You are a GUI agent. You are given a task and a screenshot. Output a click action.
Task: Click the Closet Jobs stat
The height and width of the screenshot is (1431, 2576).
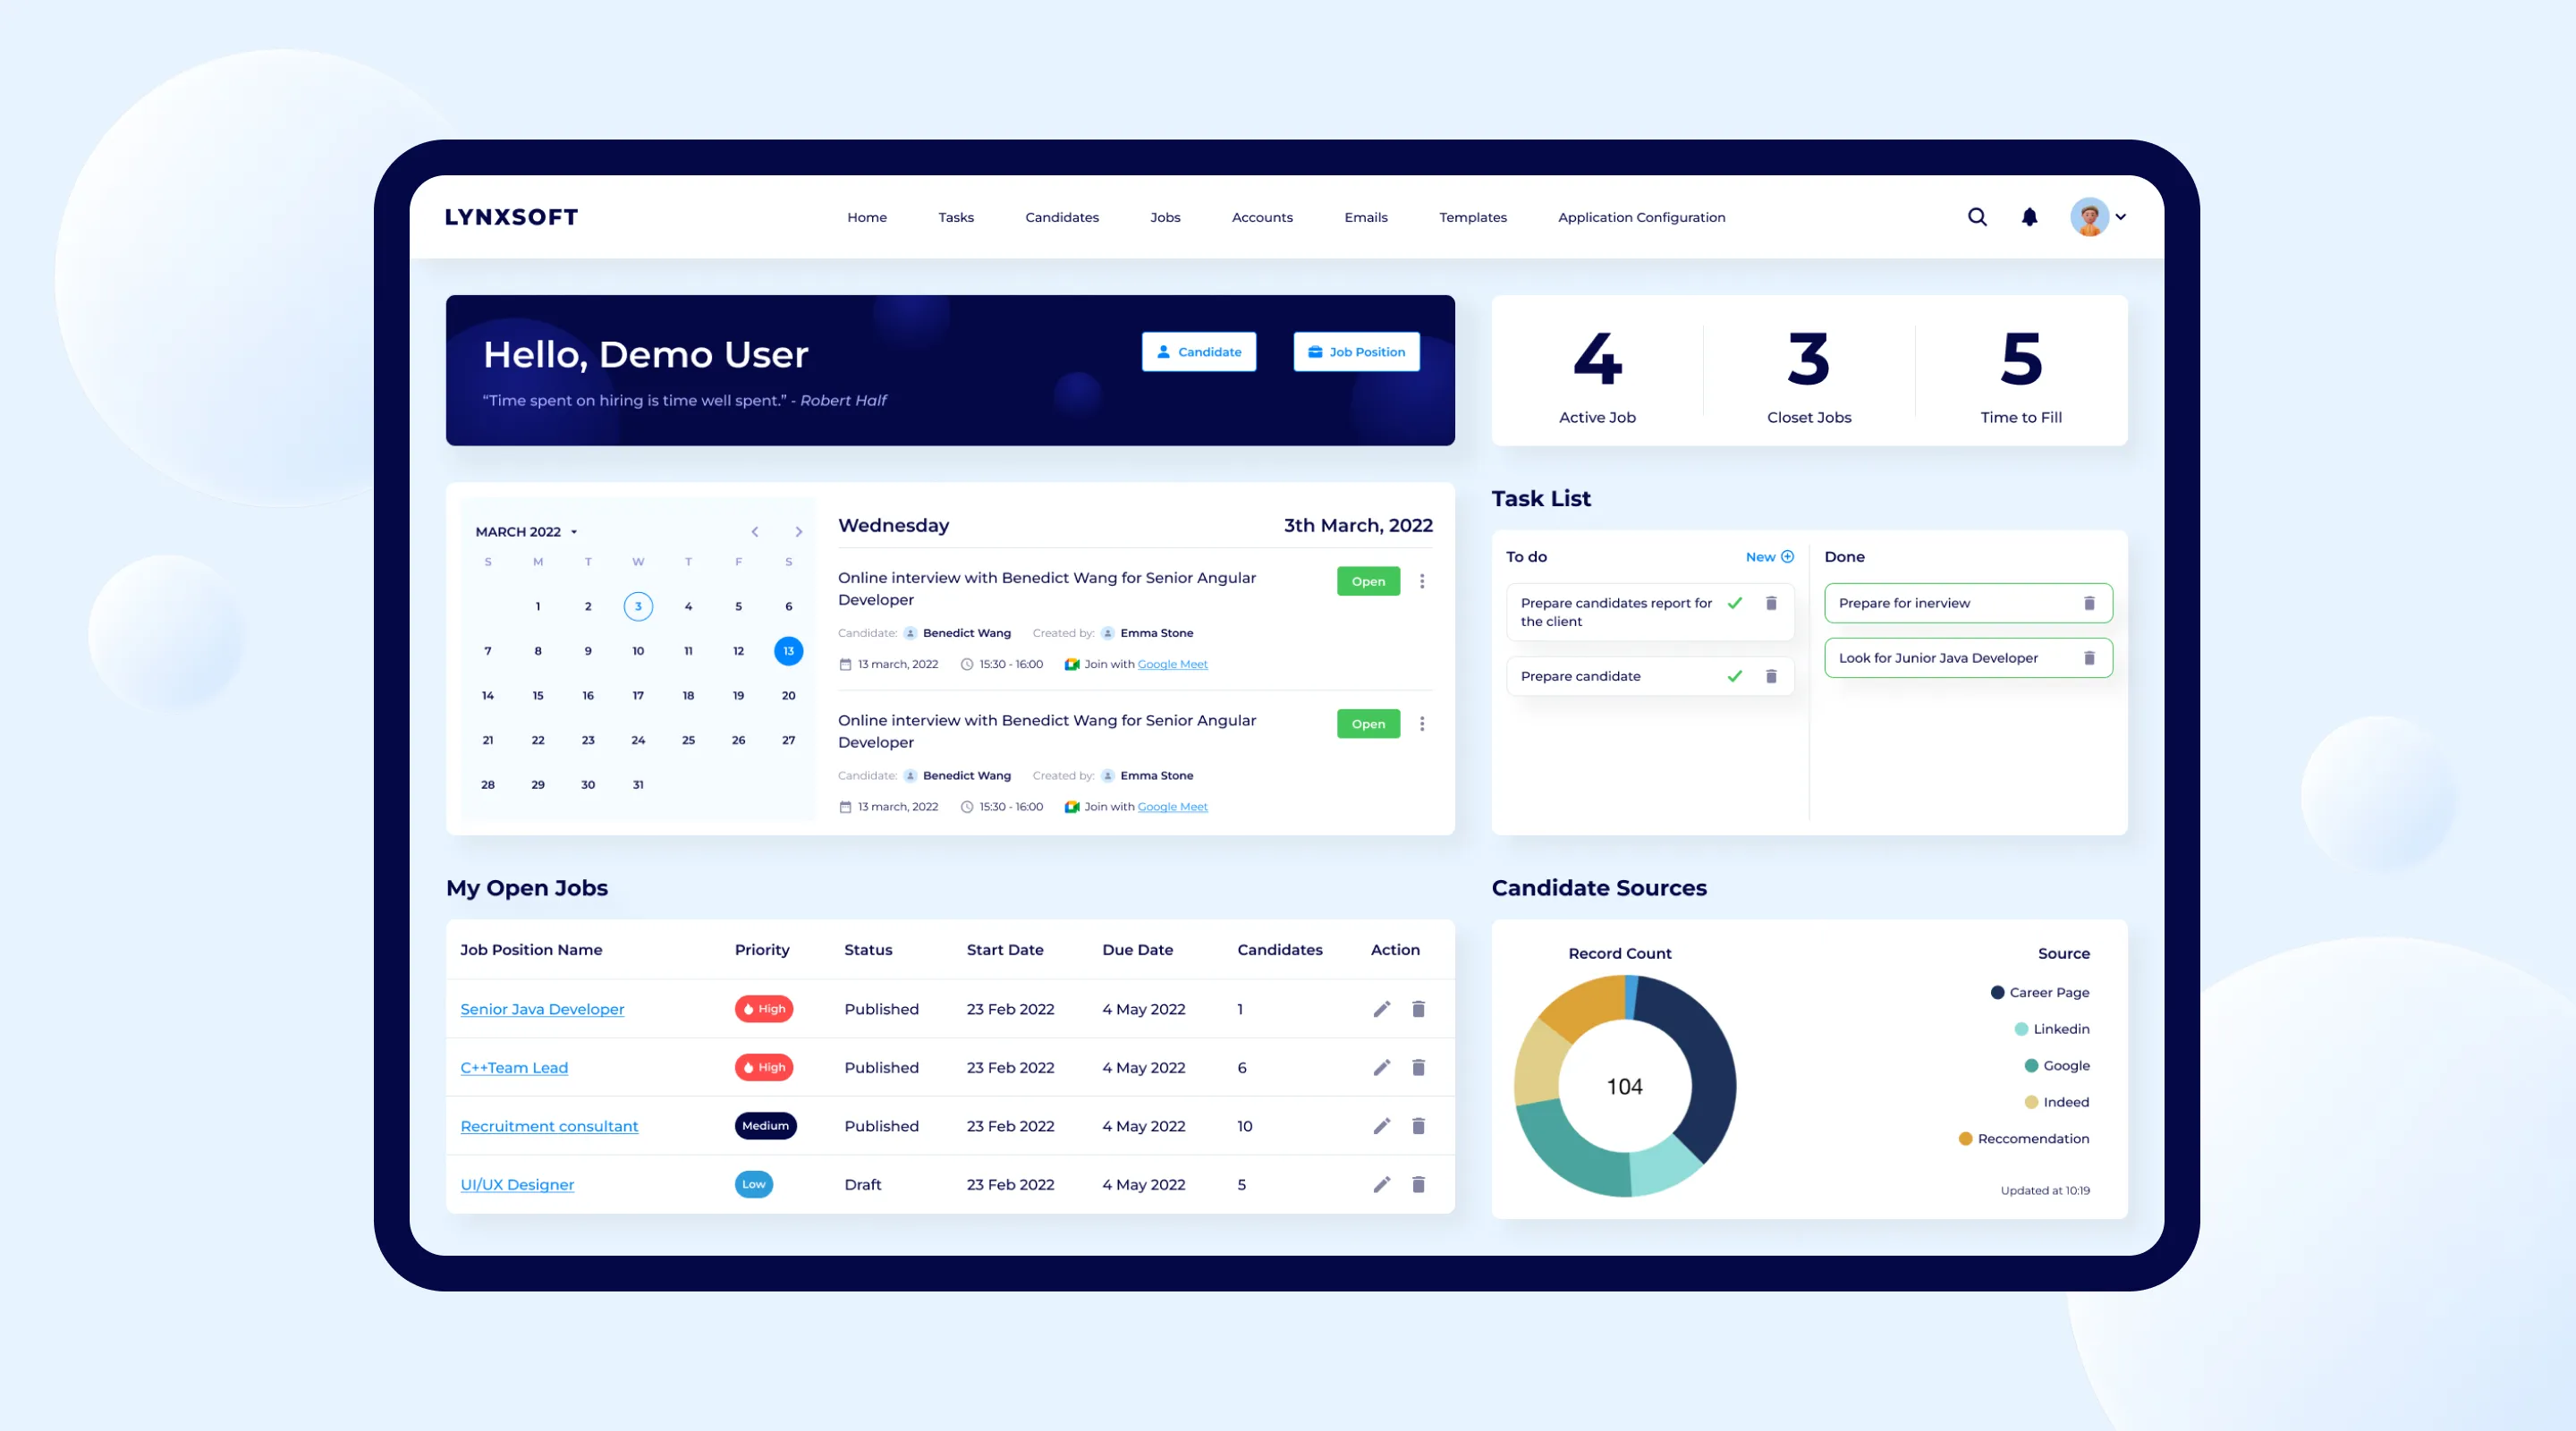point(1808,376)
